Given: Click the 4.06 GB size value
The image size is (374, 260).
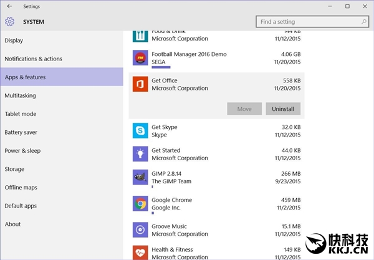Looking at the screenshot, I should click(290, 54).
